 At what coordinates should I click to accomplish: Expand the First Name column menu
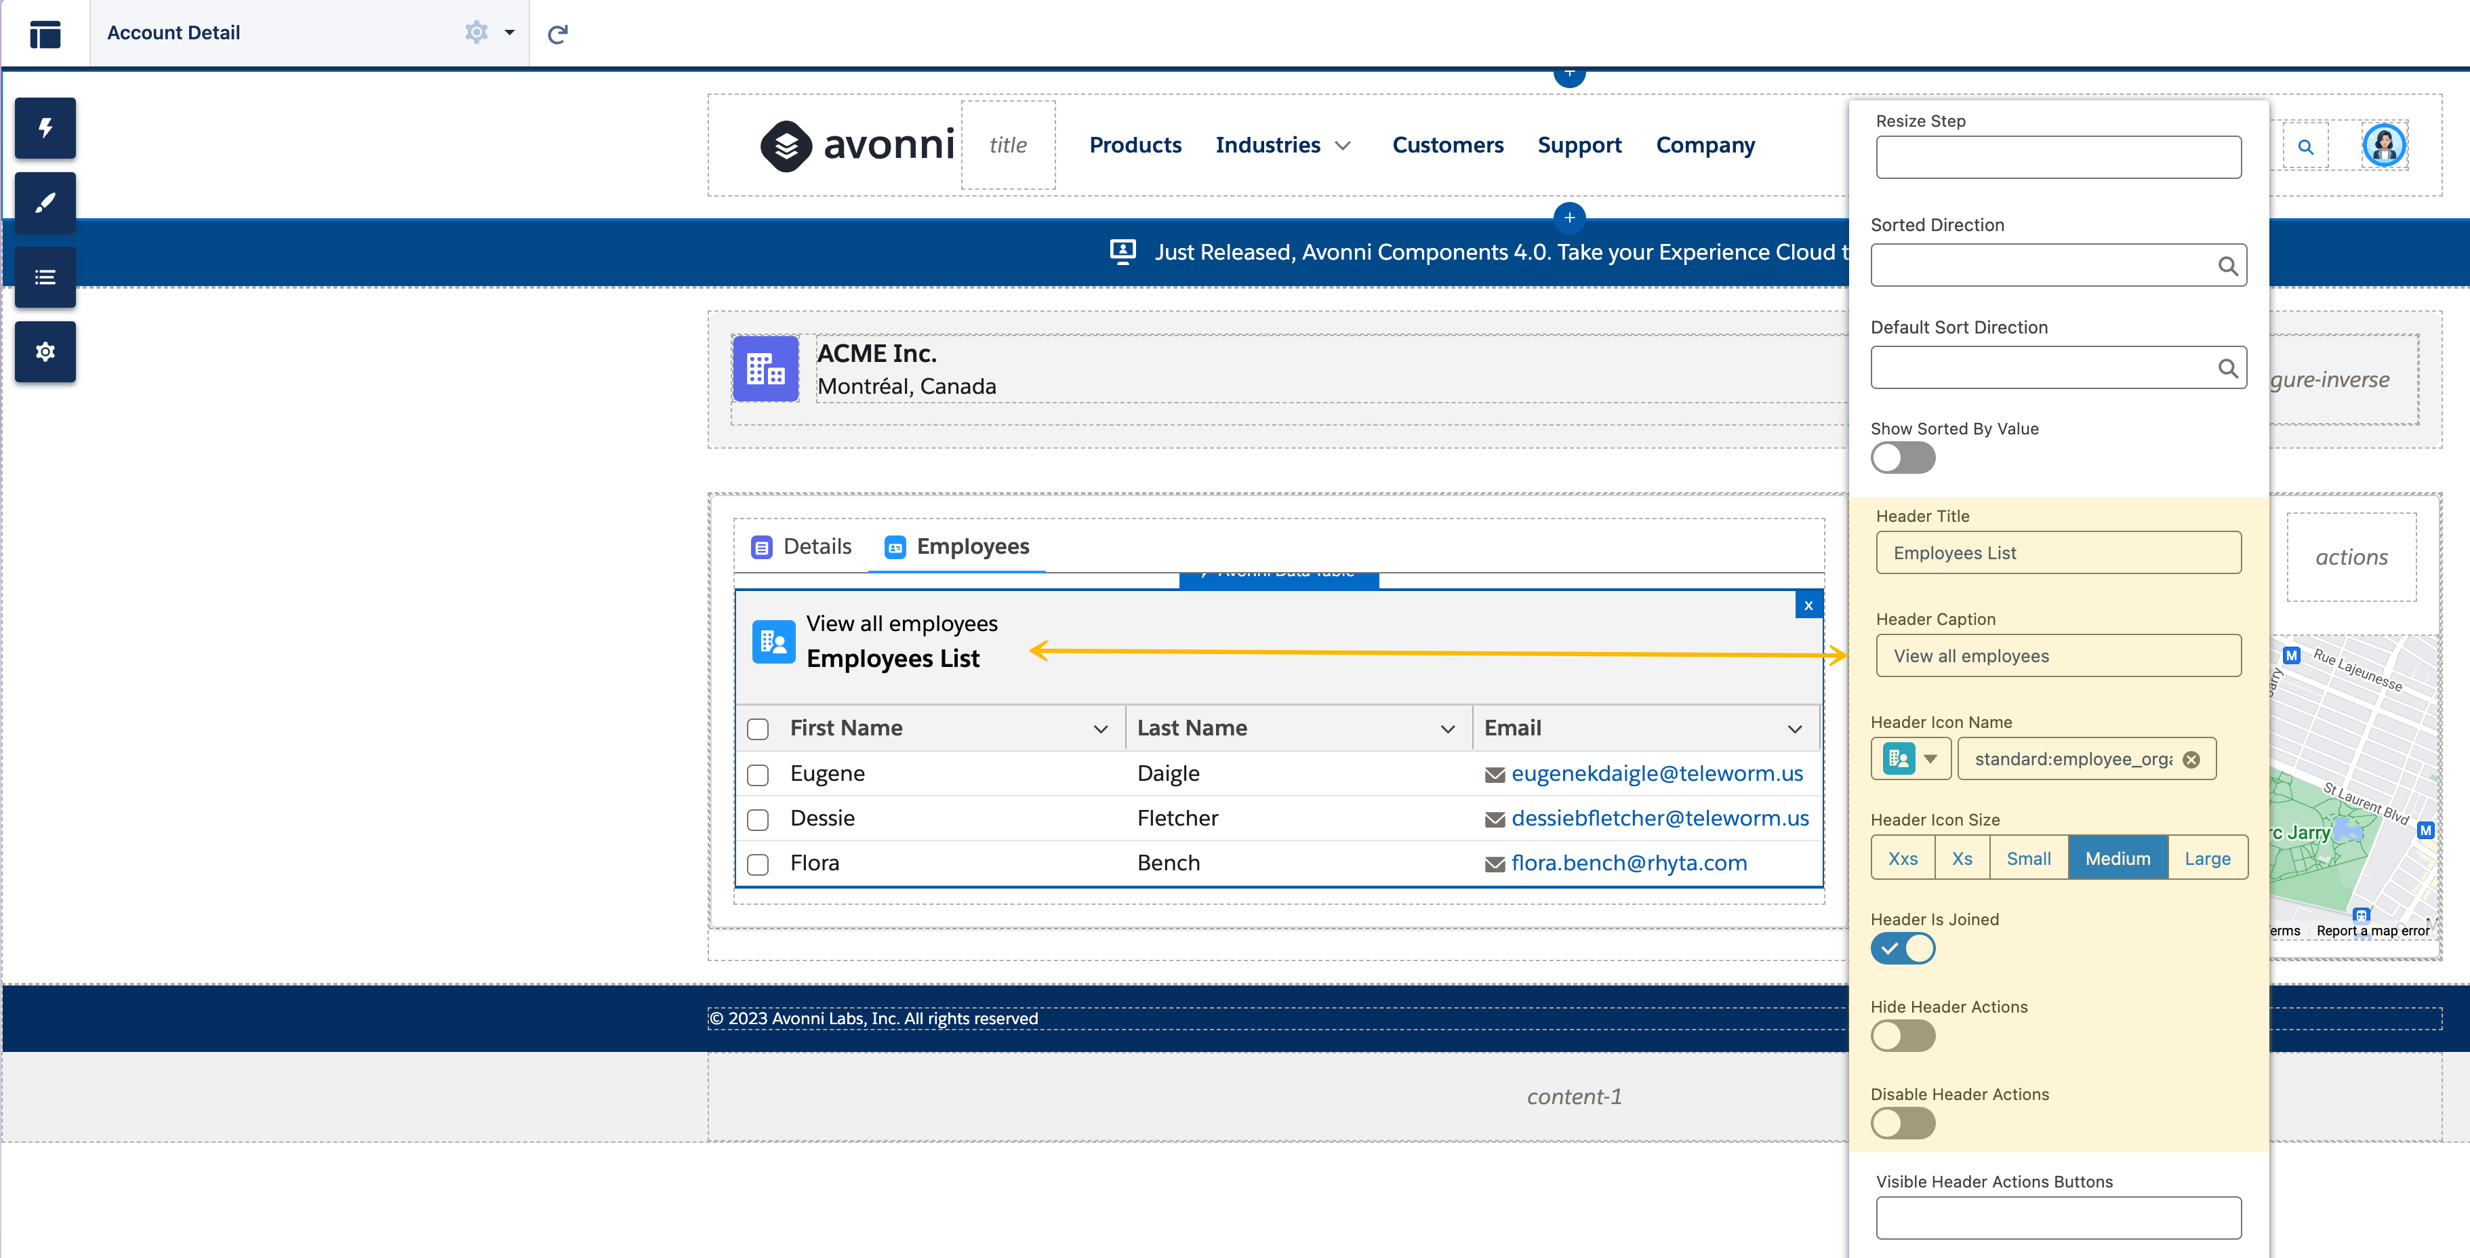1100,729
